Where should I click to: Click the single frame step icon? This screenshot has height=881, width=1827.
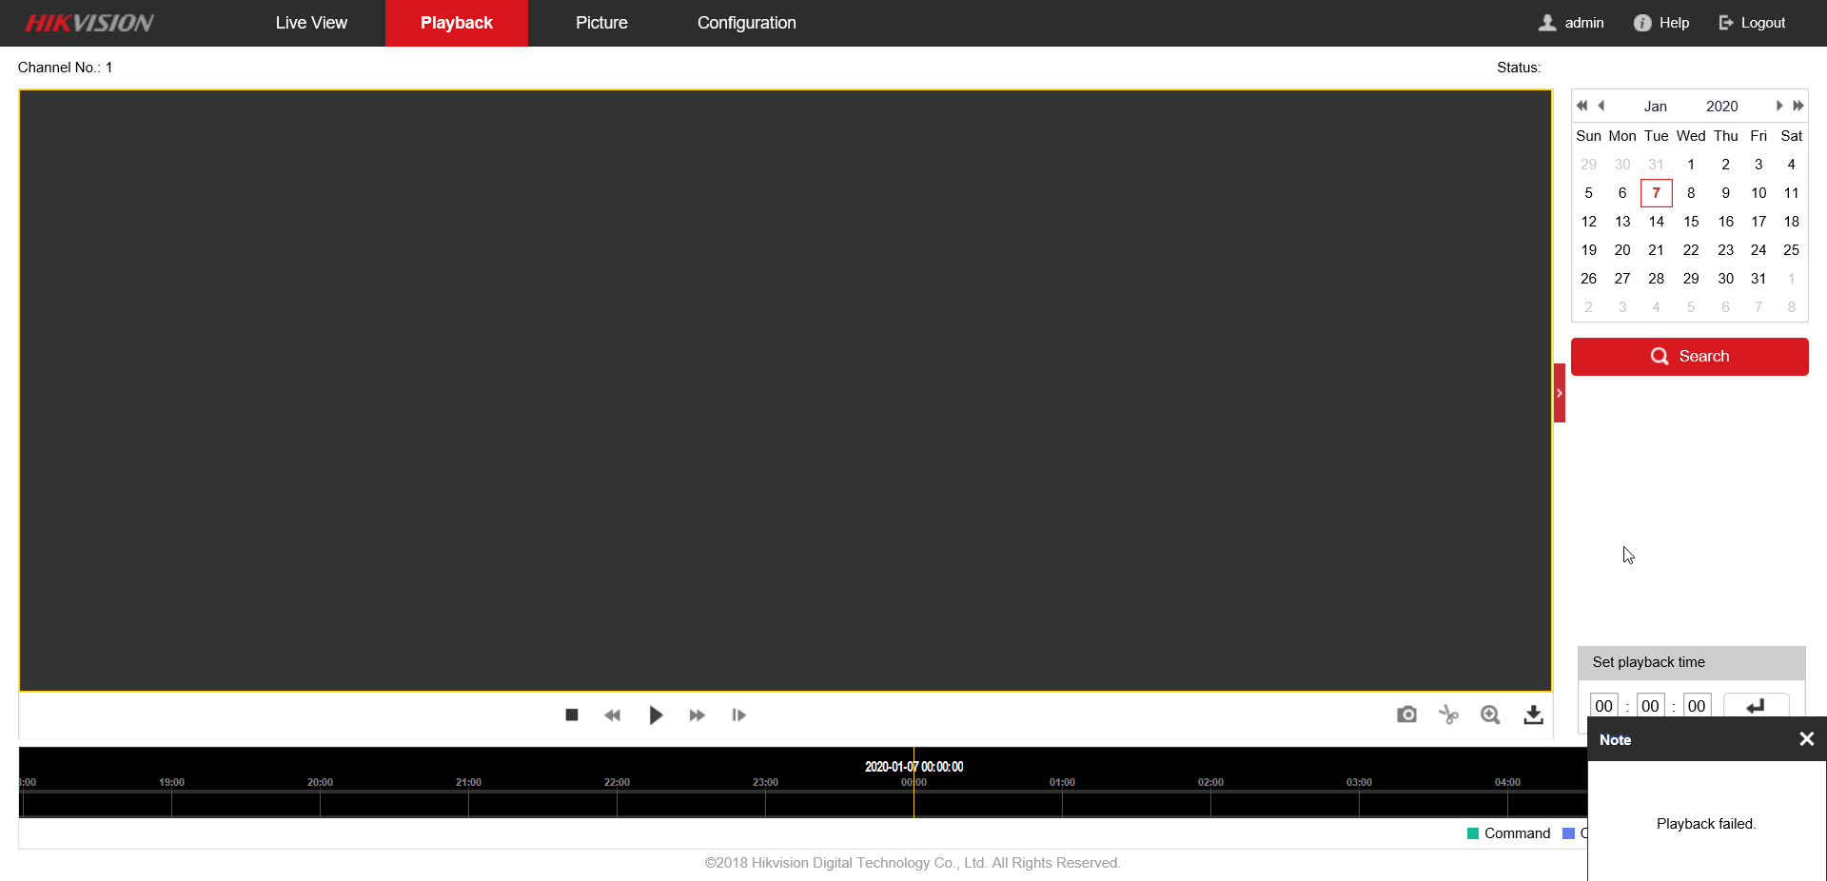click(738, 715)
